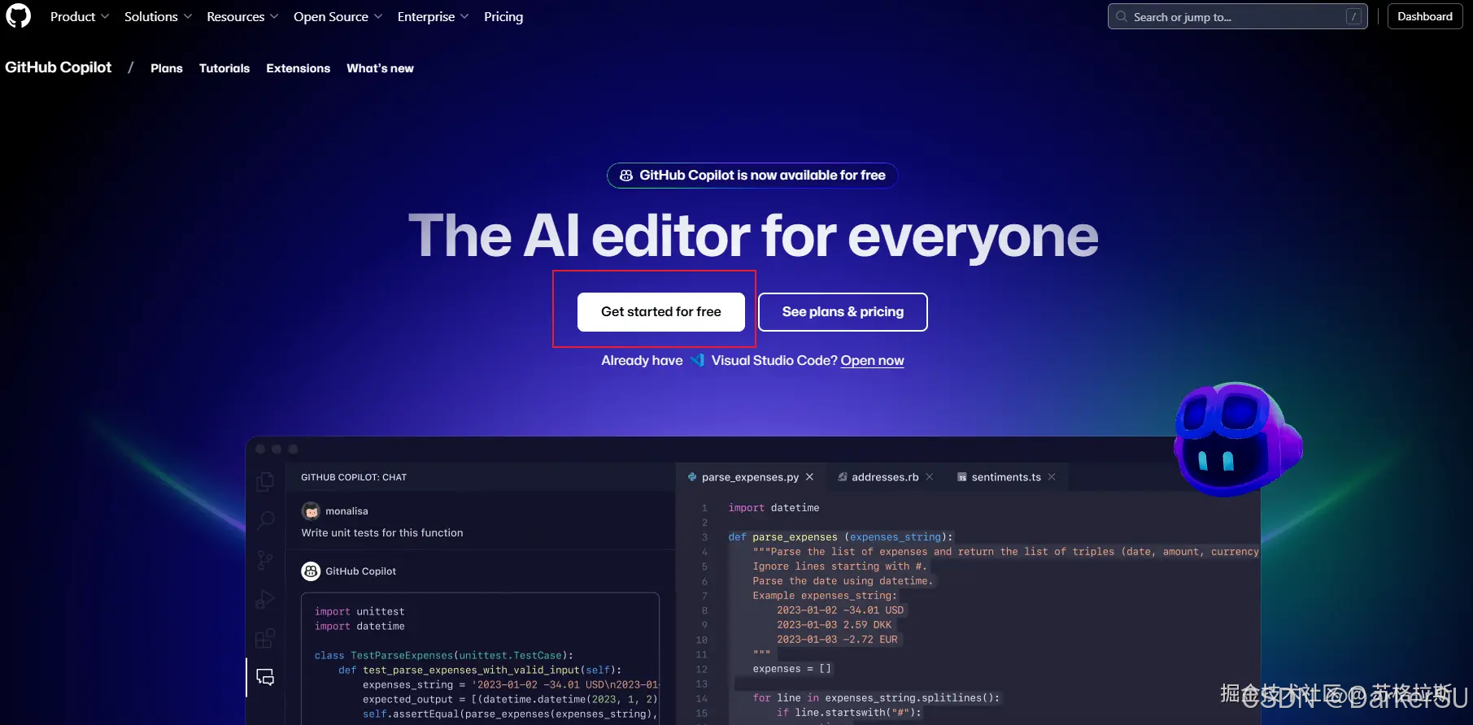Close the sentiments.ts tab
1473x725 pixels.
(1052, 477)
